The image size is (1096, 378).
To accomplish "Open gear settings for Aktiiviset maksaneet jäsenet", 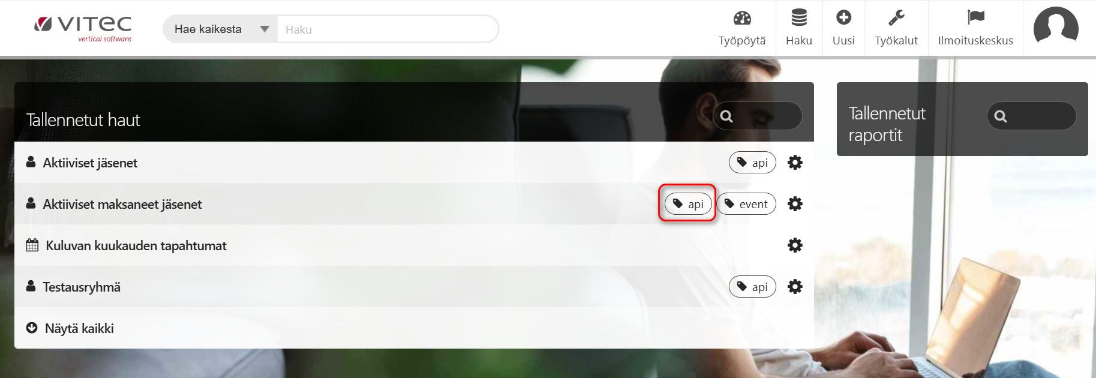I will coord(795,204).
